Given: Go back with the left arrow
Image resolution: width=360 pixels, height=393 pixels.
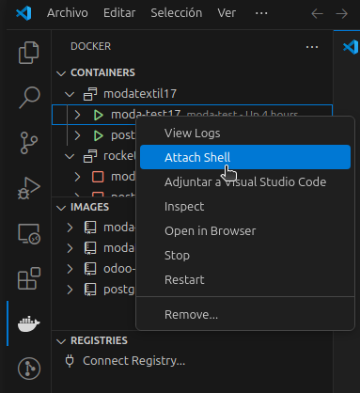Looking at the screenshot, I should pyautogui.click(x=317, y=13).
